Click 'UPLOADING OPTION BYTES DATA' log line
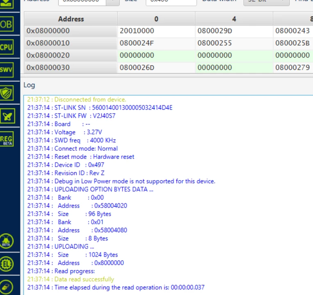Image resolution: width=313 pixels, height=295 pixels. [90, 189]
